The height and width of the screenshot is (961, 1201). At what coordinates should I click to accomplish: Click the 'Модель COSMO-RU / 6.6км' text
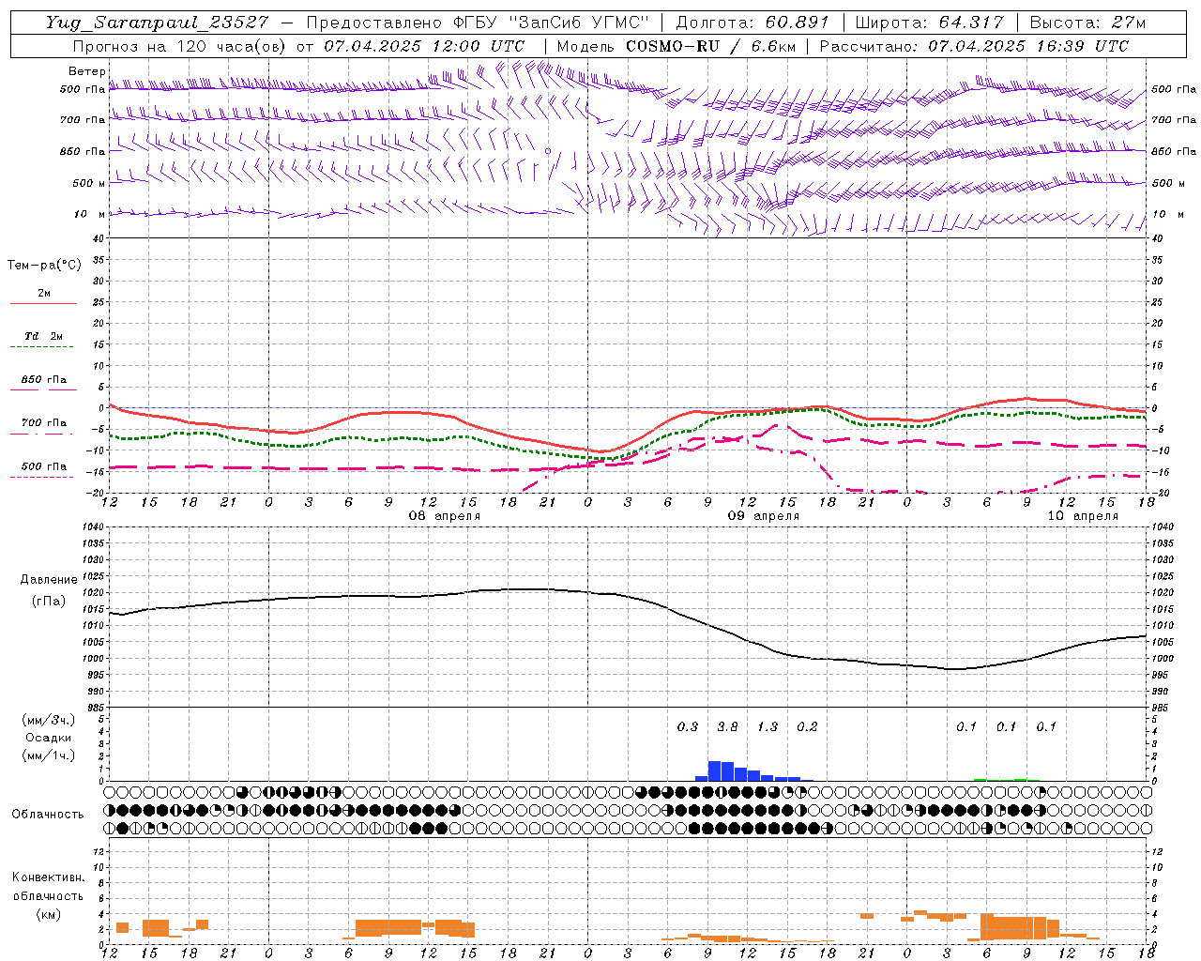pyautogui.click(x=677, y=46)
